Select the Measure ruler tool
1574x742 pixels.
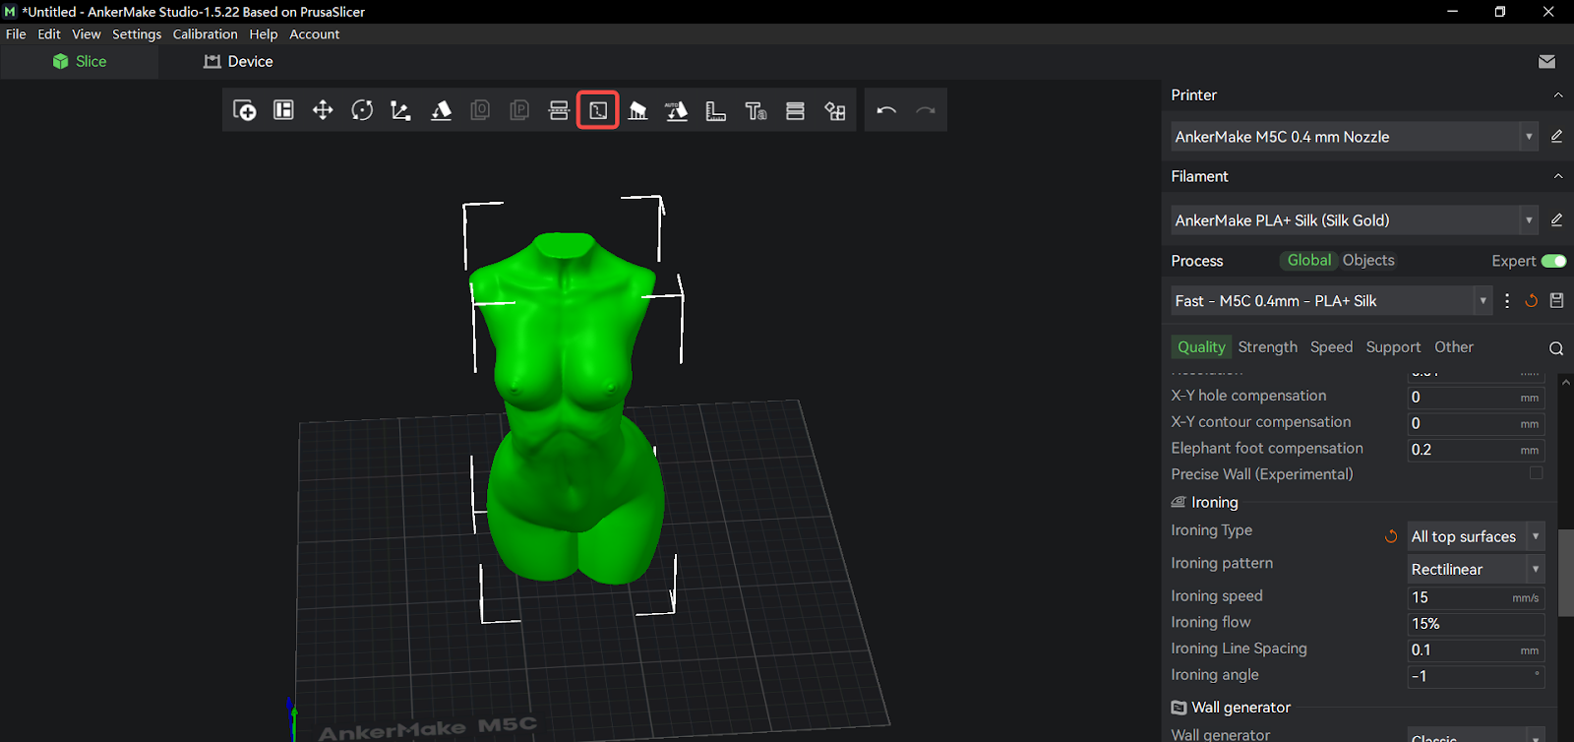point(716,110)
